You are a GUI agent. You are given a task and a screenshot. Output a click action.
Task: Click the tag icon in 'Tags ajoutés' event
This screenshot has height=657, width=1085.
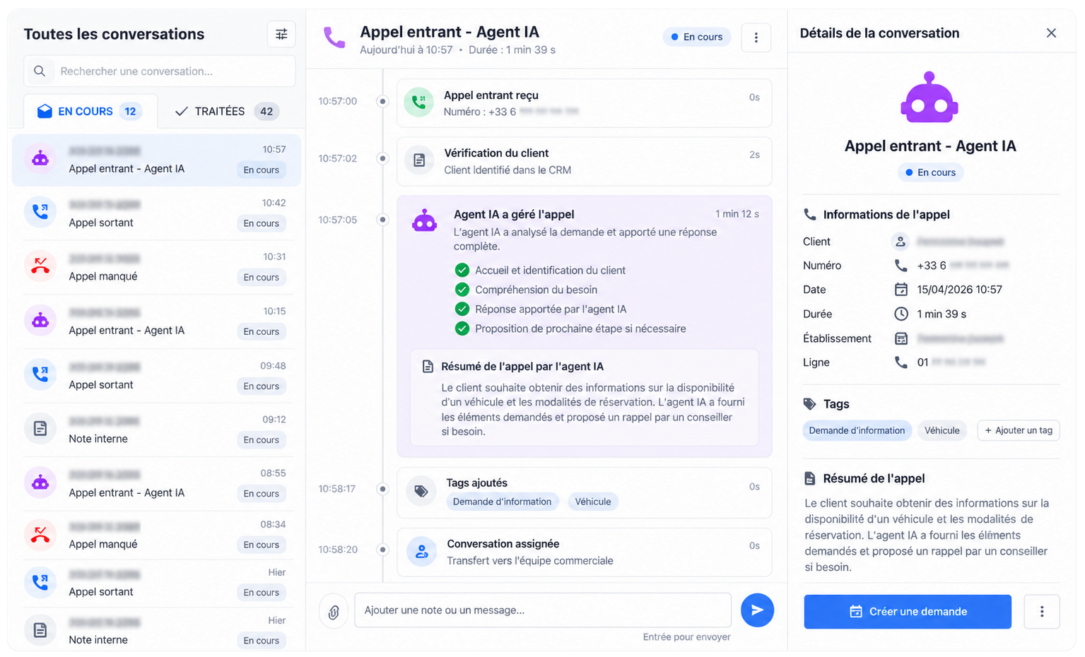[x=421, y=492]
